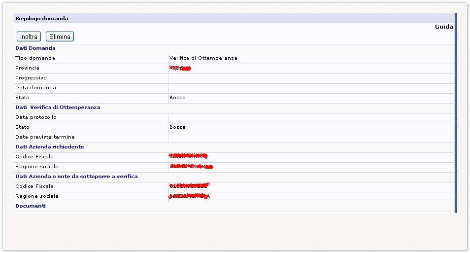Select the Verifica di Ottemperanza value text
The width and height of the screenshot is (470, 253).
203,58
